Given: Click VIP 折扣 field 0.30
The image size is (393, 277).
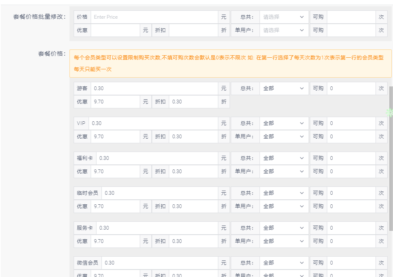Looking at the screenshot, I should click(193, 137).
